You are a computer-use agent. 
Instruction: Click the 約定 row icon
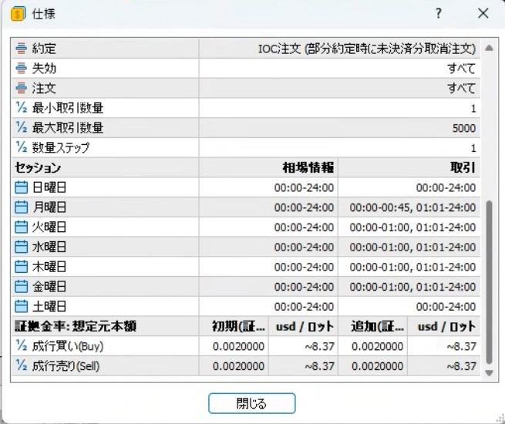tap(22, 49)
